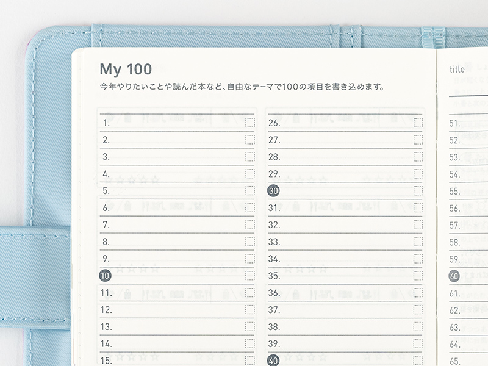Check the box for item 33
Screen dimensions: 488x366
coord(418,242)
